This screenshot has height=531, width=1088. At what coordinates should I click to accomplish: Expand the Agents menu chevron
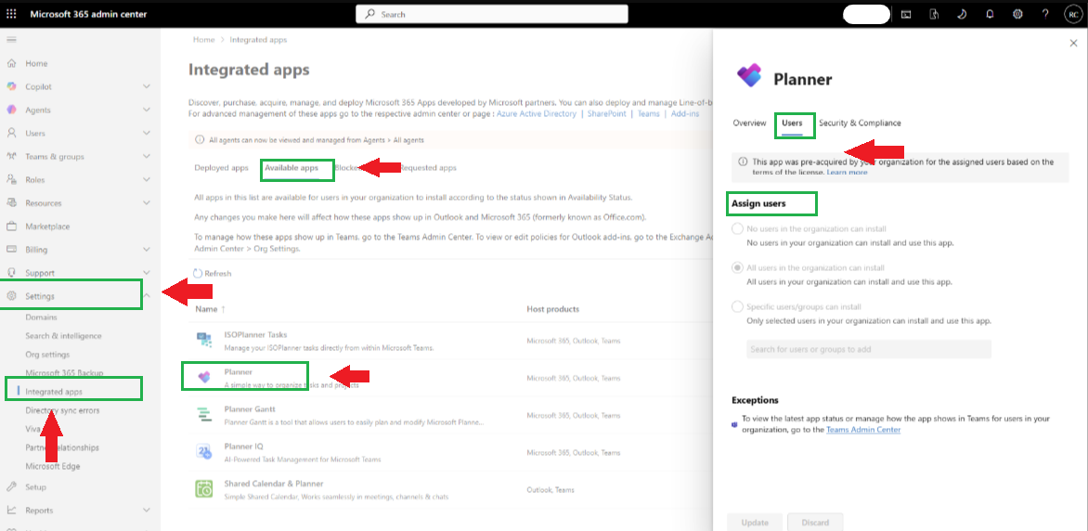click(147, 110)
